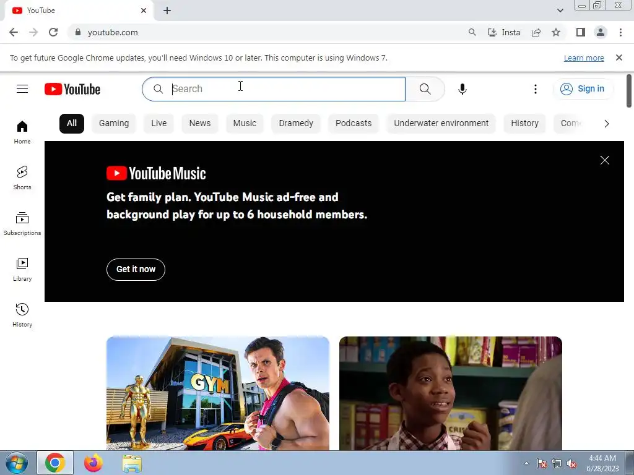Viewport: 634px width, 475px height.
Task: Show hidden tray icons arrow
Action: click(526, 464)
